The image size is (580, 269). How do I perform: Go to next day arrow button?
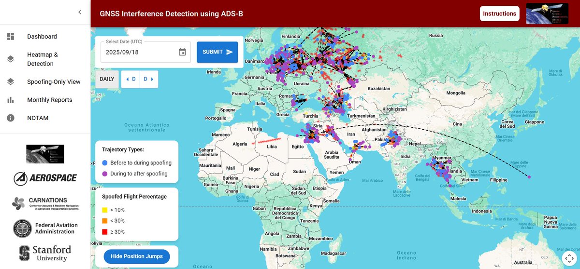[149, 79]
